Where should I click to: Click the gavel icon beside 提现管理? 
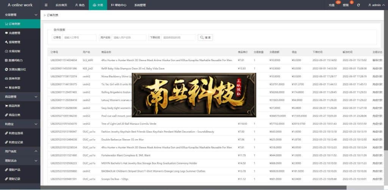(x=6, y=42)
